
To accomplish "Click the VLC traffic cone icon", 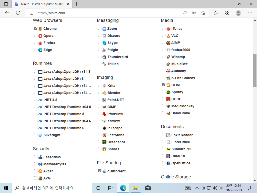I will (x=168, y=36).
